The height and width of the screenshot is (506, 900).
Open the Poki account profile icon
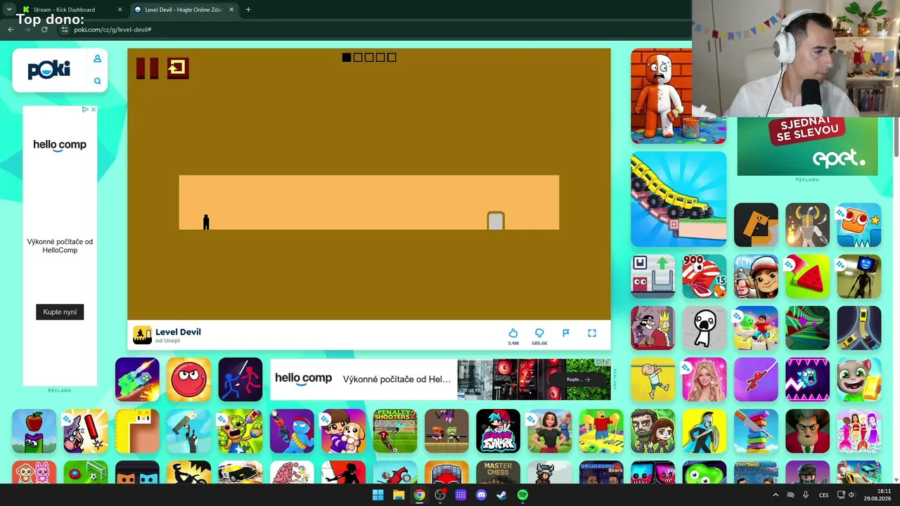pos(97,59)
